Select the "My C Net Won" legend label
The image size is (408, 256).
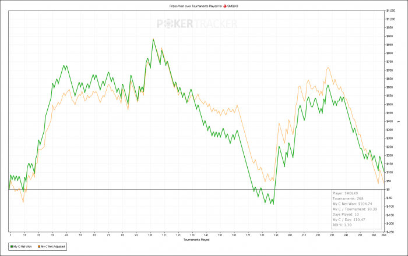coord(22,247)
